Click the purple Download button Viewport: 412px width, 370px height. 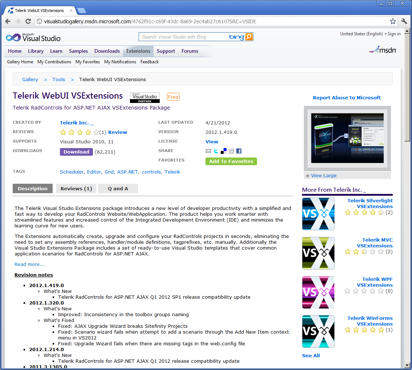point(76,152)
